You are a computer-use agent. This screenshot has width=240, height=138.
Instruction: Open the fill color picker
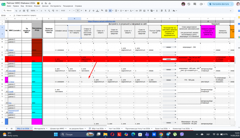[x=102, y=11]
